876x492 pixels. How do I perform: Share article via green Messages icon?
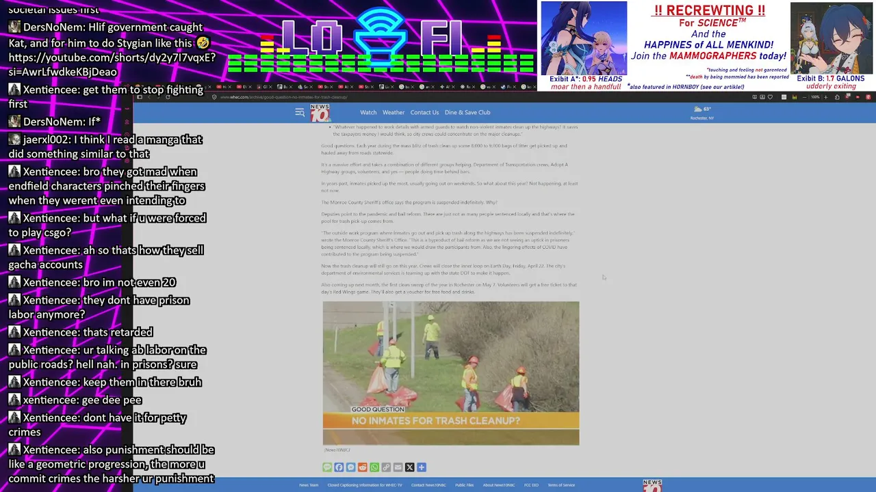(x=327, y=467)
